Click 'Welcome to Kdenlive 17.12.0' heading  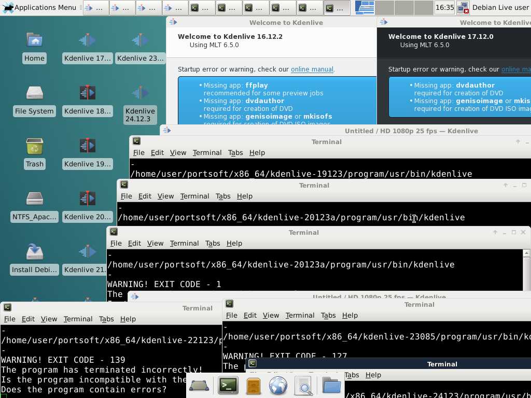pos(441,37)
